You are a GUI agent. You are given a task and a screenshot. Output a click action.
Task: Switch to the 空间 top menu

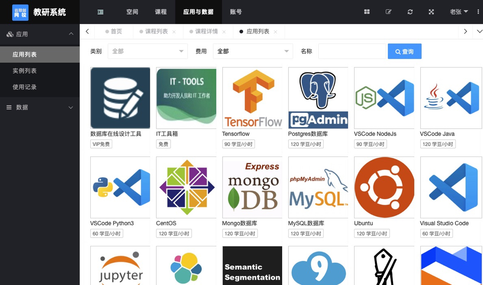click(x=132, y=12)
